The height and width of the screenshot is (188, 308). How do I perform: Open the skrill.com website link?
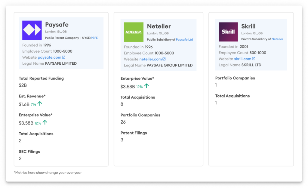(x=243, y=59)
